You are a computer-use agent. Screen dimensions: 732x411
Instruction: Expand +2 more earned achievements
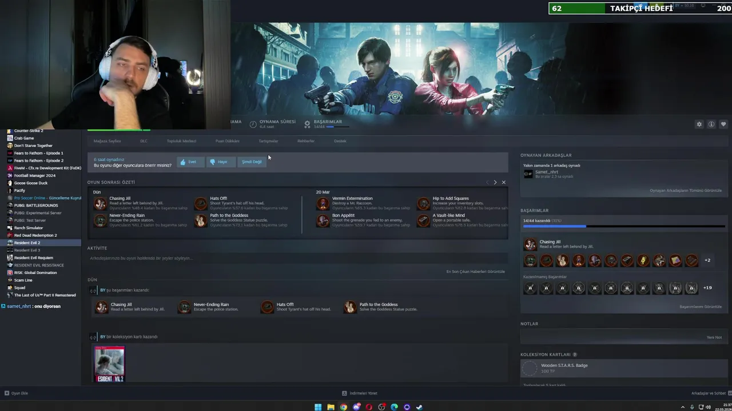(707, 260)
